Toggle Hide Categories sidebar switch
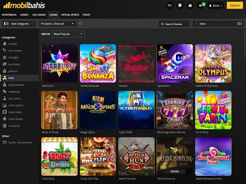The image size is (246, 184). (x=6, y=24)
